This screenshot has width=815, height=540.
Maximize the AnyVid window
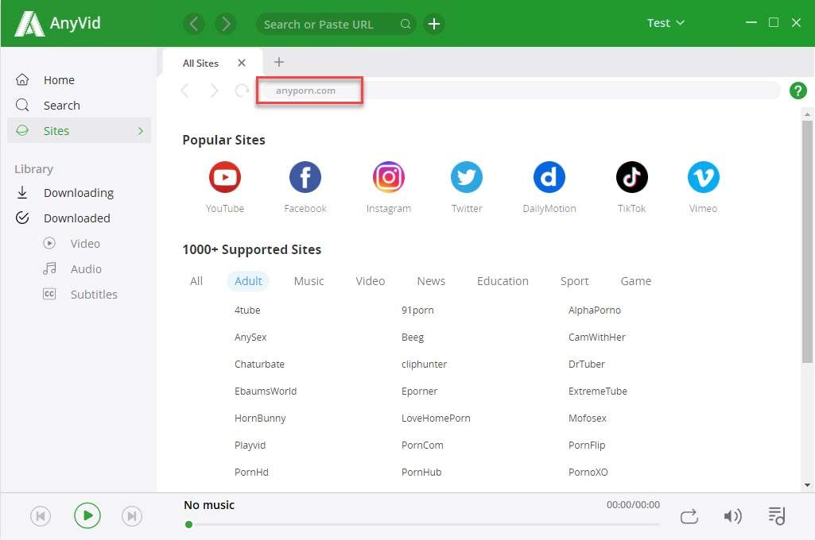[x=774, y=23]
